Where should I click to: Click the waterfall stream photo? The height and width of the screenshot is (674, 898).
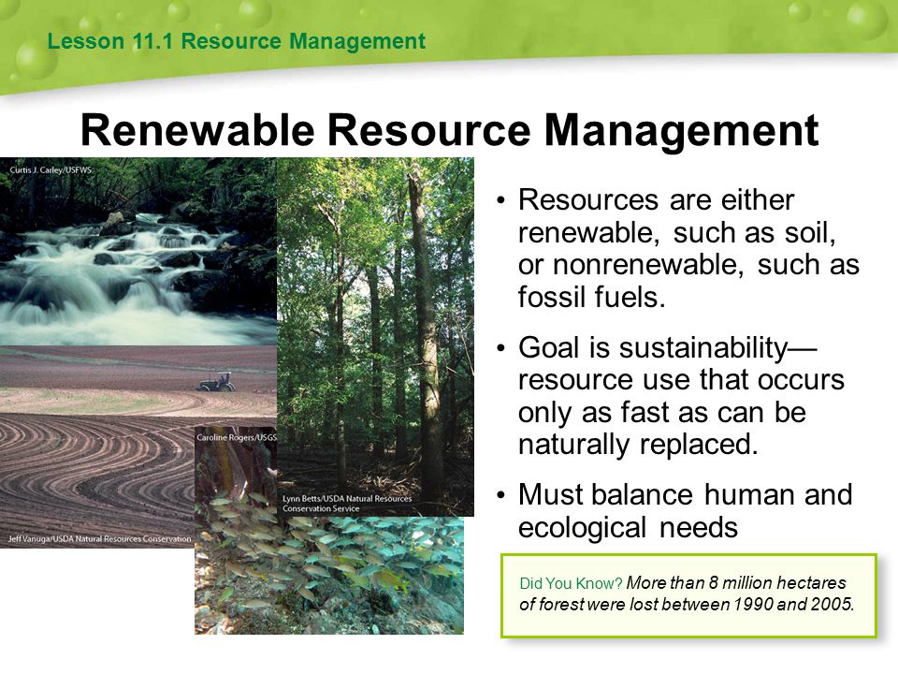(x=138, y=252)
